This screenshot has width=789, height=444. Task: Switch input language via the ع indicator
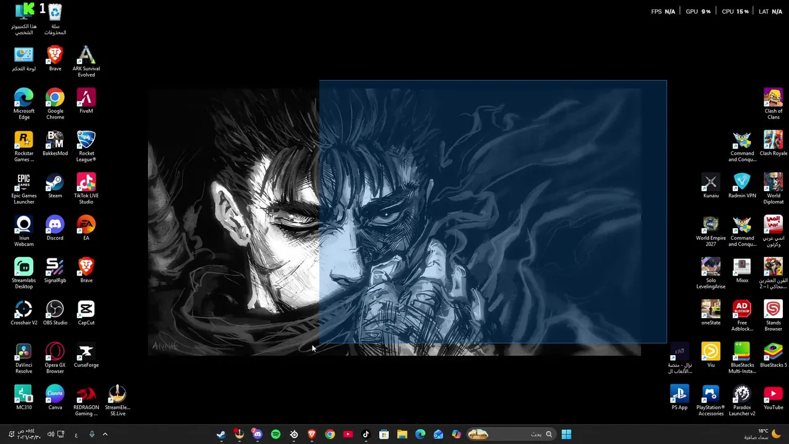click(76, 434)
